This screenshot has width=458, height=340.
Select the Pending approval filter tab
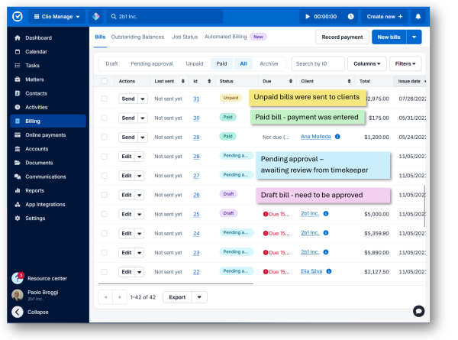(151, 64)
